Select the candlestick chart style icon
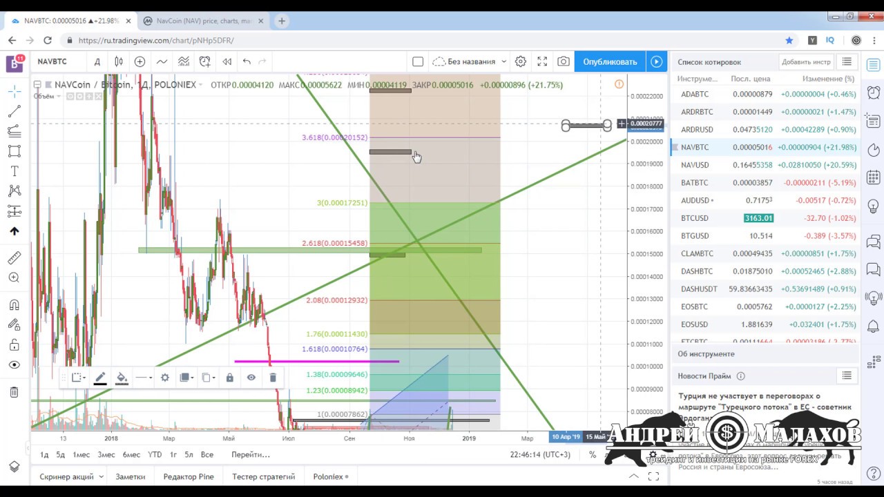 (119, 61)
